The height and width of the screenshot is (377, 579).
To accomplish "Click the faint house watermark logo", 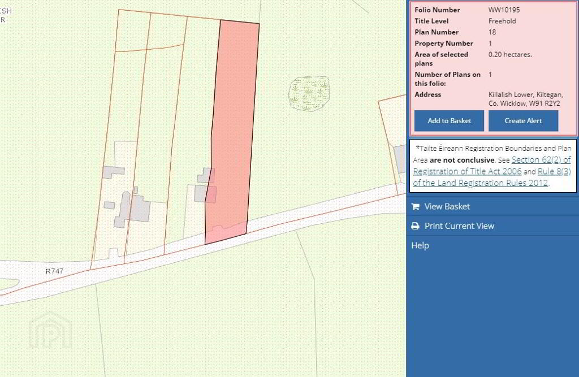I will pos(50,330).
